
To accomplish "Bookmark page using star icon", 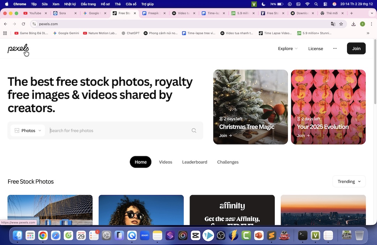I will click(x=341, y=24).
